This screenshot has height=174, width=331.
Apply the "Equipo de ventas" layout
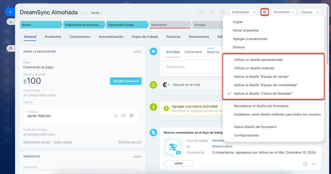(261, 77)
